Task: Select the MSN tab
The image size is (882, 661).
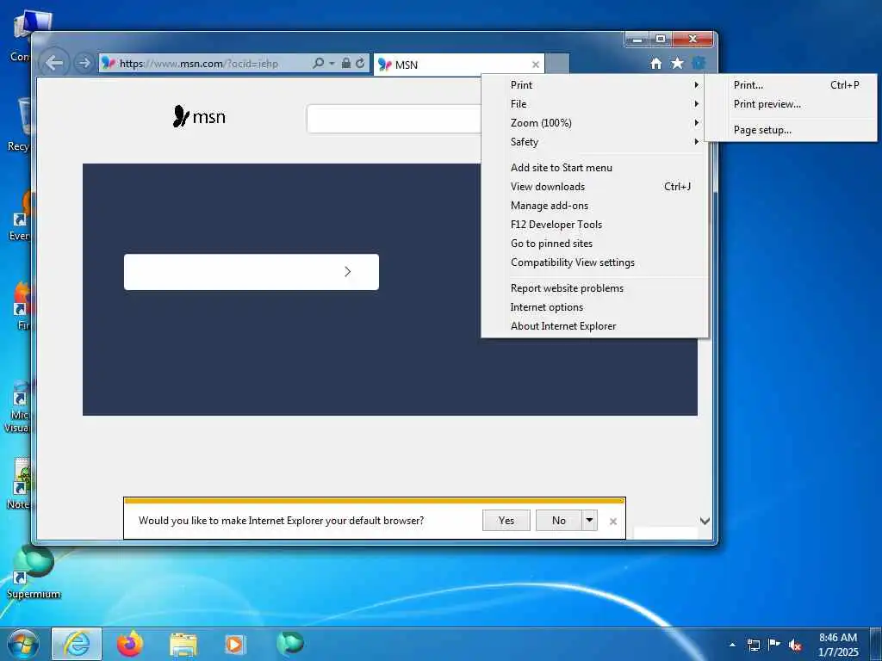Action: point(459,65)
